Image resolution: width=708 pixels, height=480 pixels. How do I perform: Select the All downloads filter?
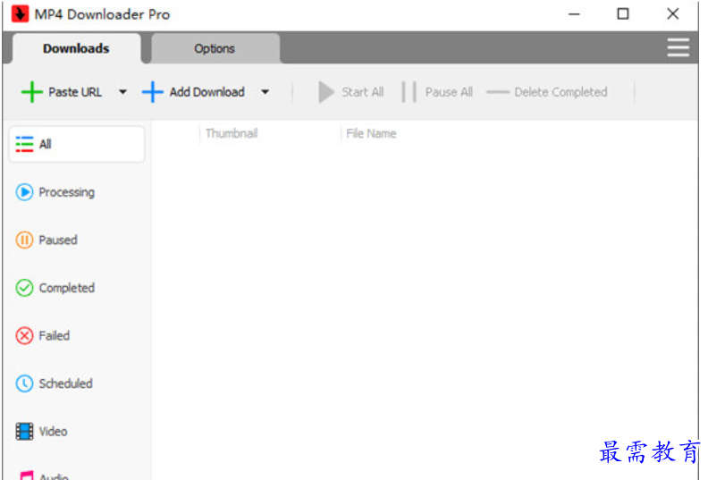[x=77, y=144]
